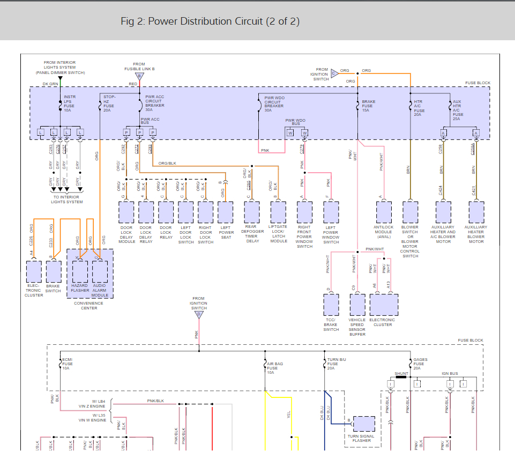Viewport: 515px width, 451px height.
Task: Select the Liftgate Lock/Latch Module box
Action: tap(278, 212)
